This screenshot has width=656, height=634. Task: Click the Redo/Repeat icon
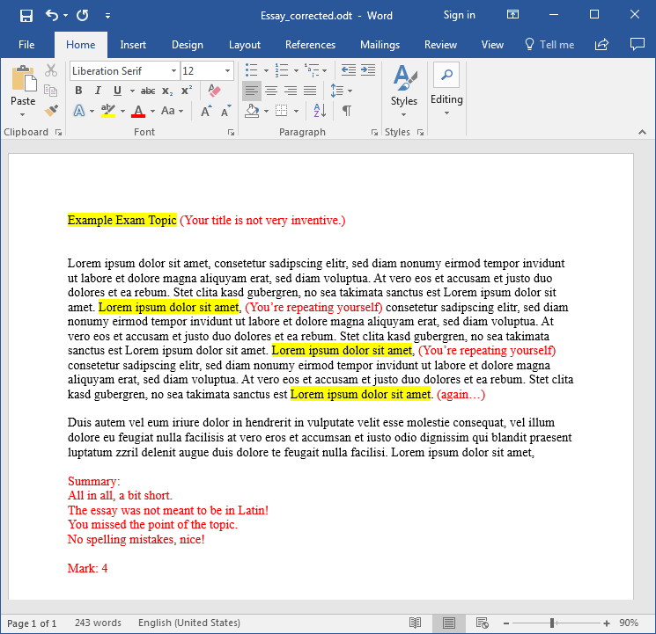83,16
